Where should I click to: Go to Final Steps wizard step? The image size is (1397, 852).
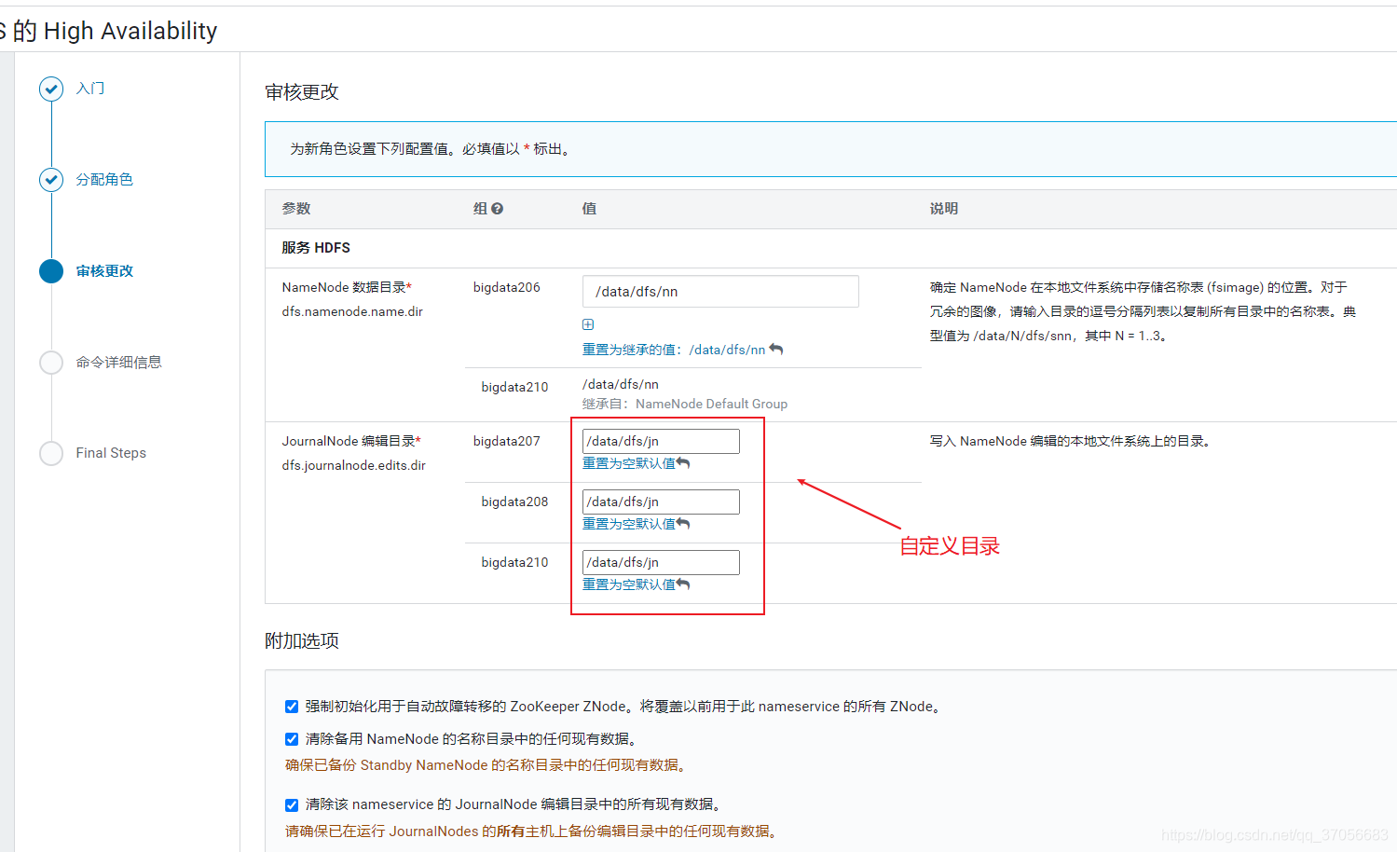coord(111,453)
